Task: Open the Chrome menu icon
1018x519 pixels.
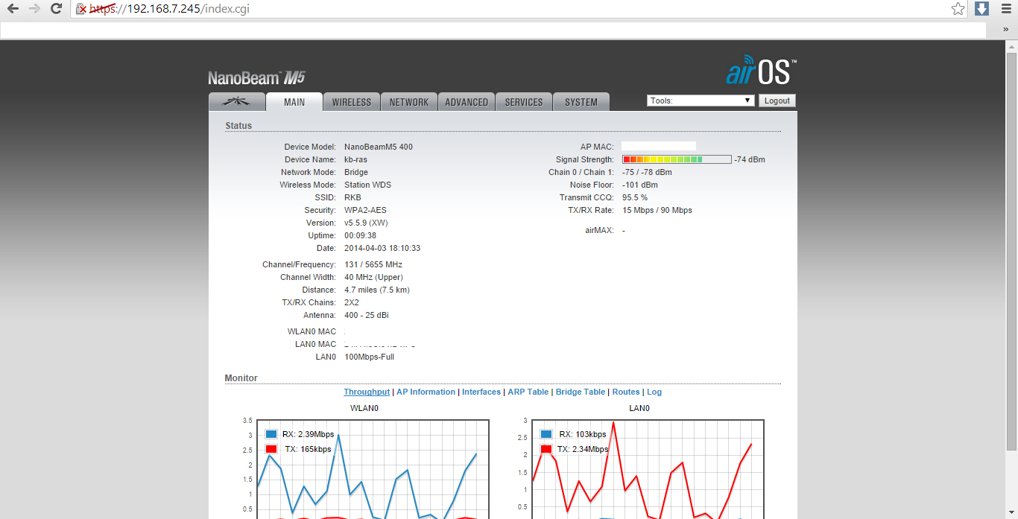Action: (x=1005, y=9)
